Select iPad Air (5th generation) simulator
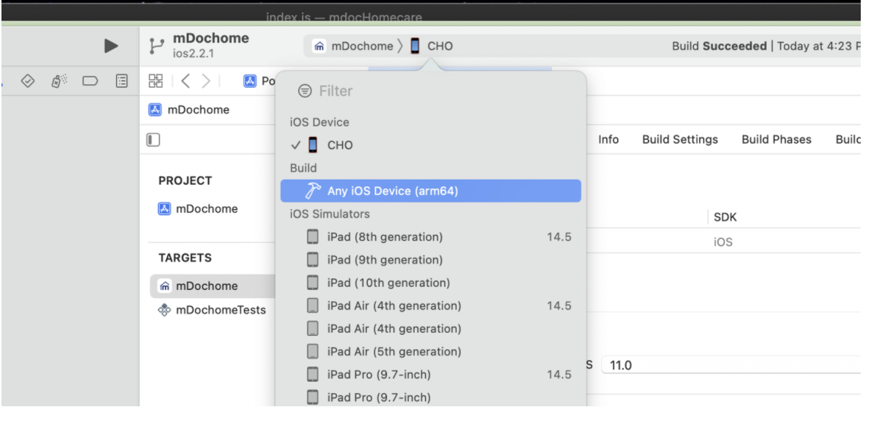Image resolution: width=874 pixels, height=421 pixels. pyautogui.click(x=430, y=351)
